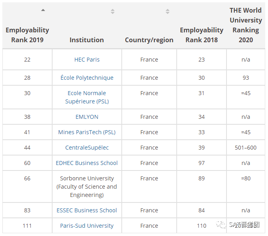Click Employability Rank 2019 column header
Image resolution: width=268 pixels, height=236 pixels.
[27, 35]
